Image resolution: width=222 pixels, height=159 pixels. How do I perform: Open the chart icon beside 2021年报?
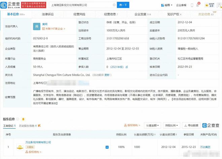coord(127,67)
